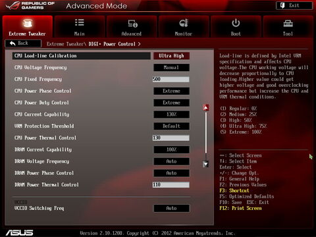Edit CPU Power Thermal Control value 130
Screen dimensions: 316x237
[x=171, y=138]
